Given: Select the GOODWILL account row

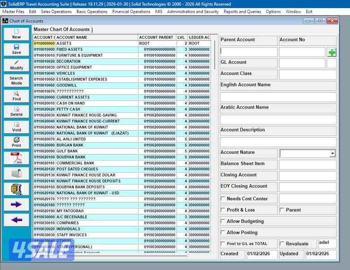Looking at the screenshot, I should 122,85.
